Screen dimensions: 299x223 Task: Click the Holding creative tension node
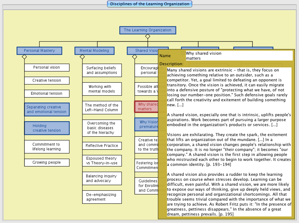tap(47, 128)
